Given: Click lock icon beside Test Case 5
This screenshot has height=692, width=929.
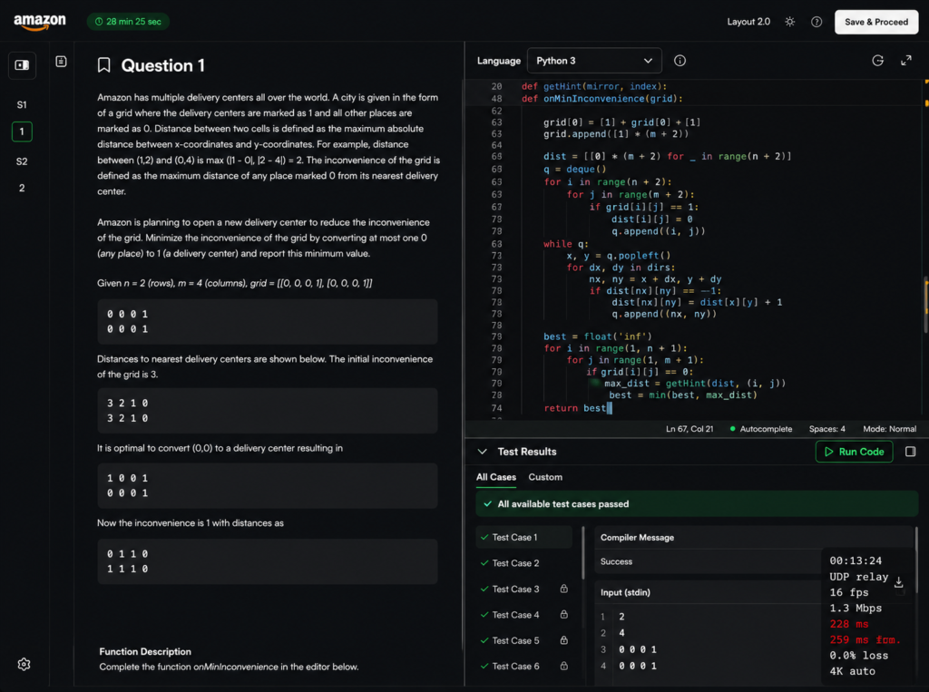Looking at the screenshot, I should 563,640.
